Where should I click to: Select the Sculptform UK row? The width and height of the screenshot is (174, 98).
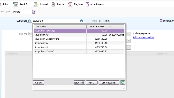pos(79,47)
